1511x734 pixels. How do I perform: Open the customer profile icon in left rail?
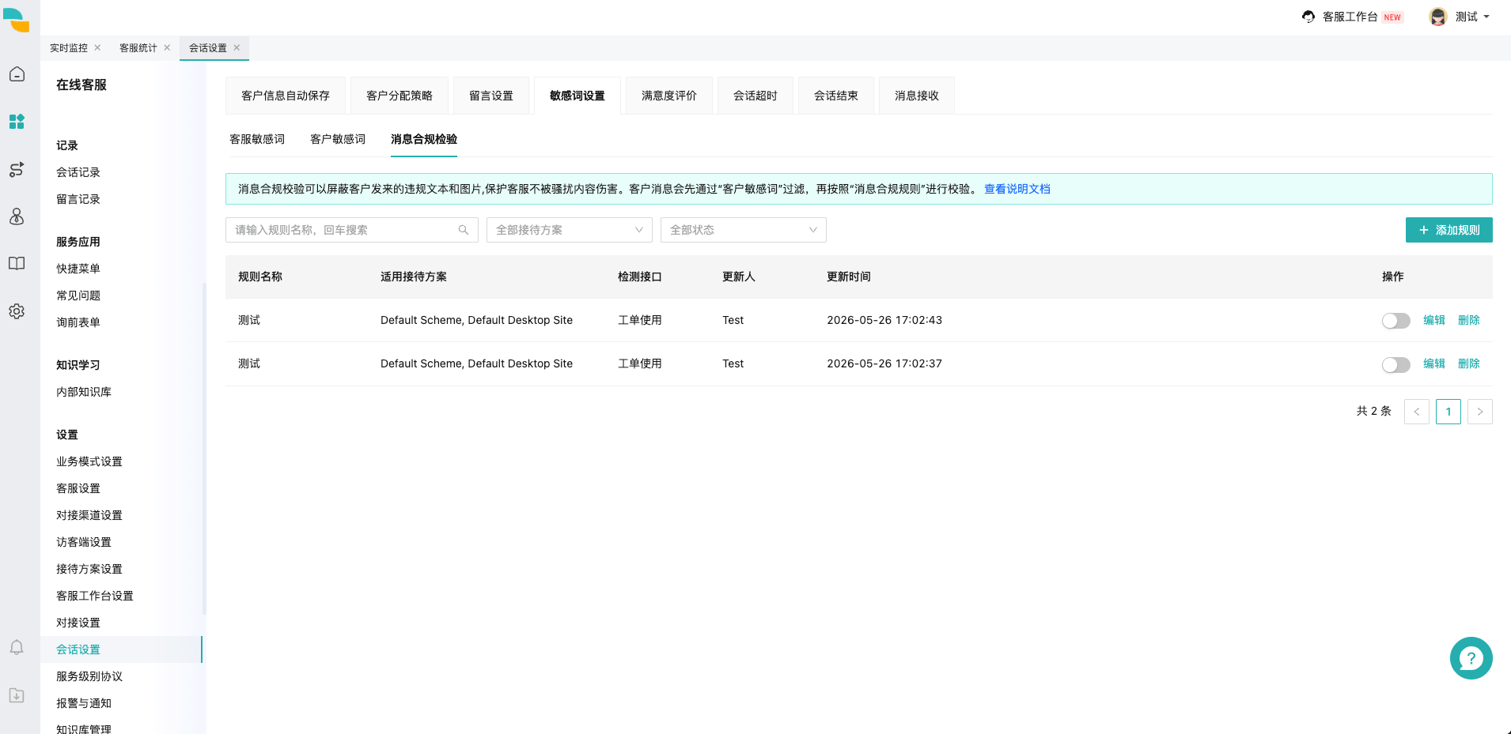coord(17,216)
